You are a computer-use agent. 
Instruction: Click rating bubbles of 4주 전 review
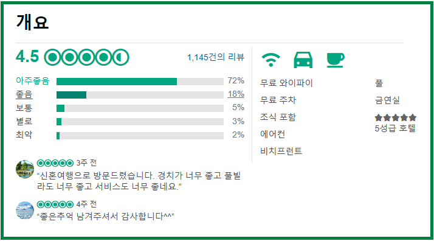pos(55,204)
